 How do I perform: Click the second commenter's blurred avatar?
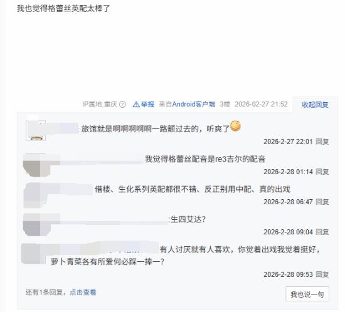(36, 165)
